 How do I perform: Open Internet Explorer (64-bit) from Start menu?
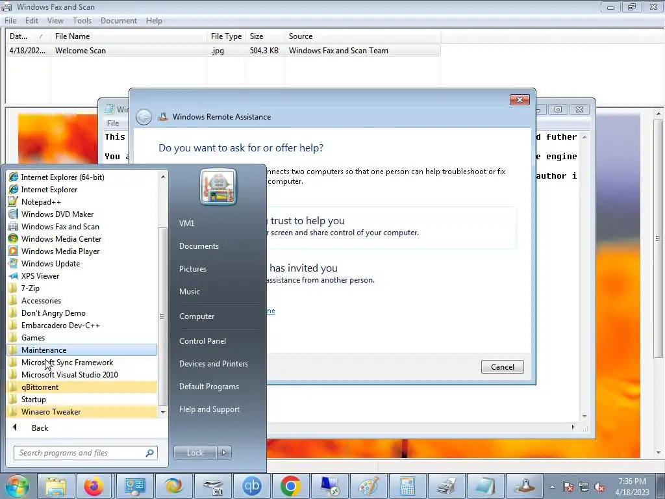[82, 177]
